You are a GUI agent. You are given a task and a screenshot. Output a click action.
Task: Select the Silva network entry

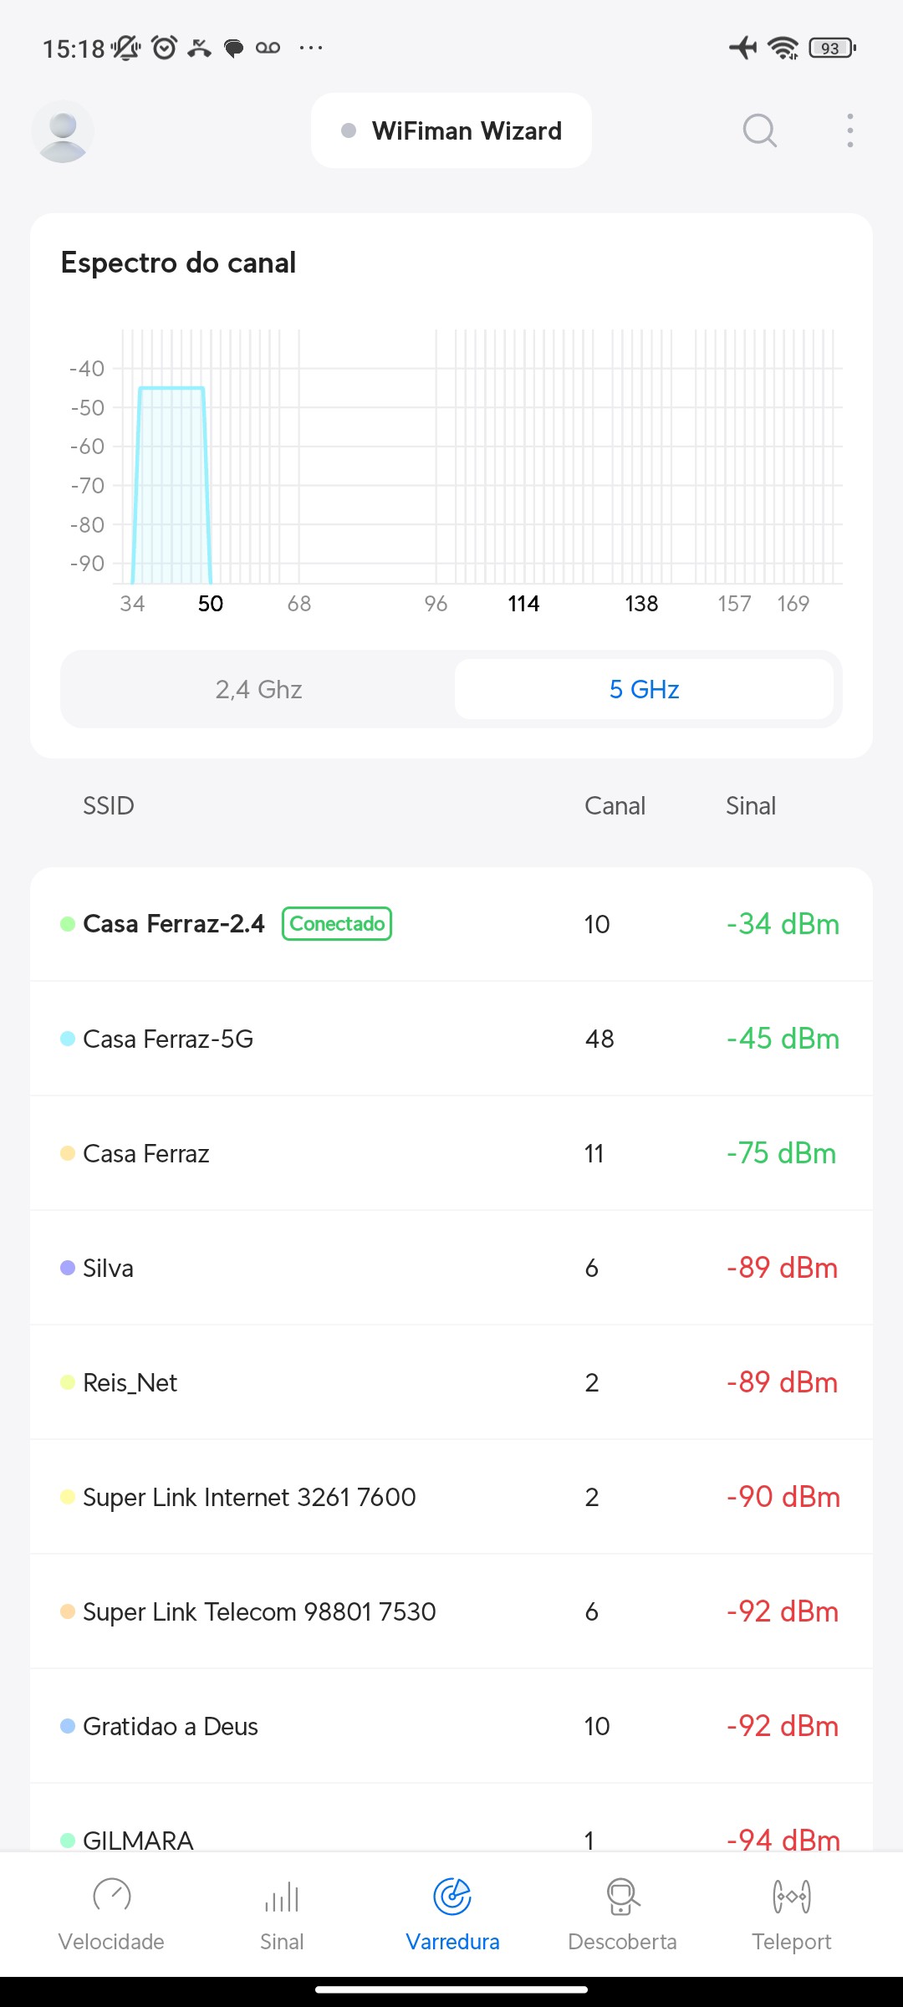451,1268
